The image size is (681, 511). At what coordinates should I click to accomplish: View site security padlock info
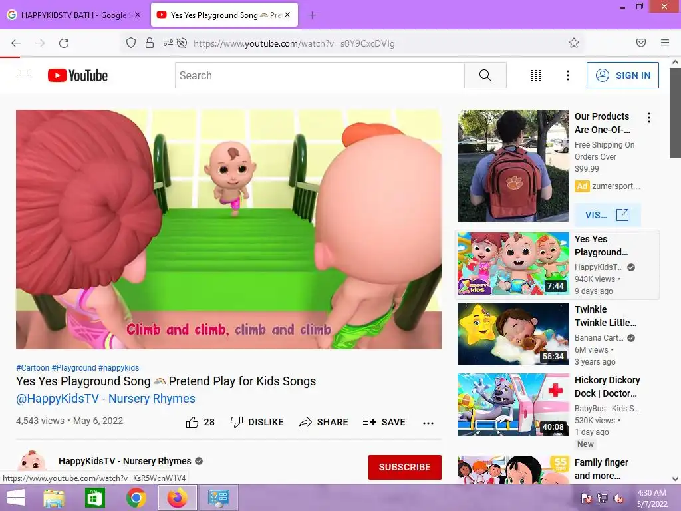pyautogui.click(x=150, y=43)
